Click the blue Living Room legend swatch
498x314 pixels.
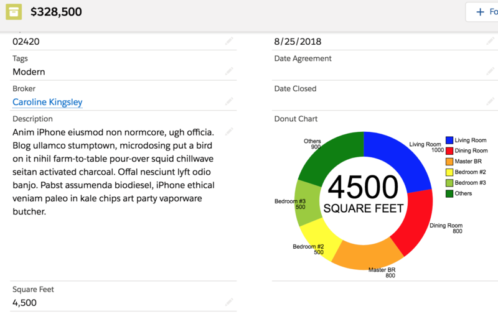(449, 140)
